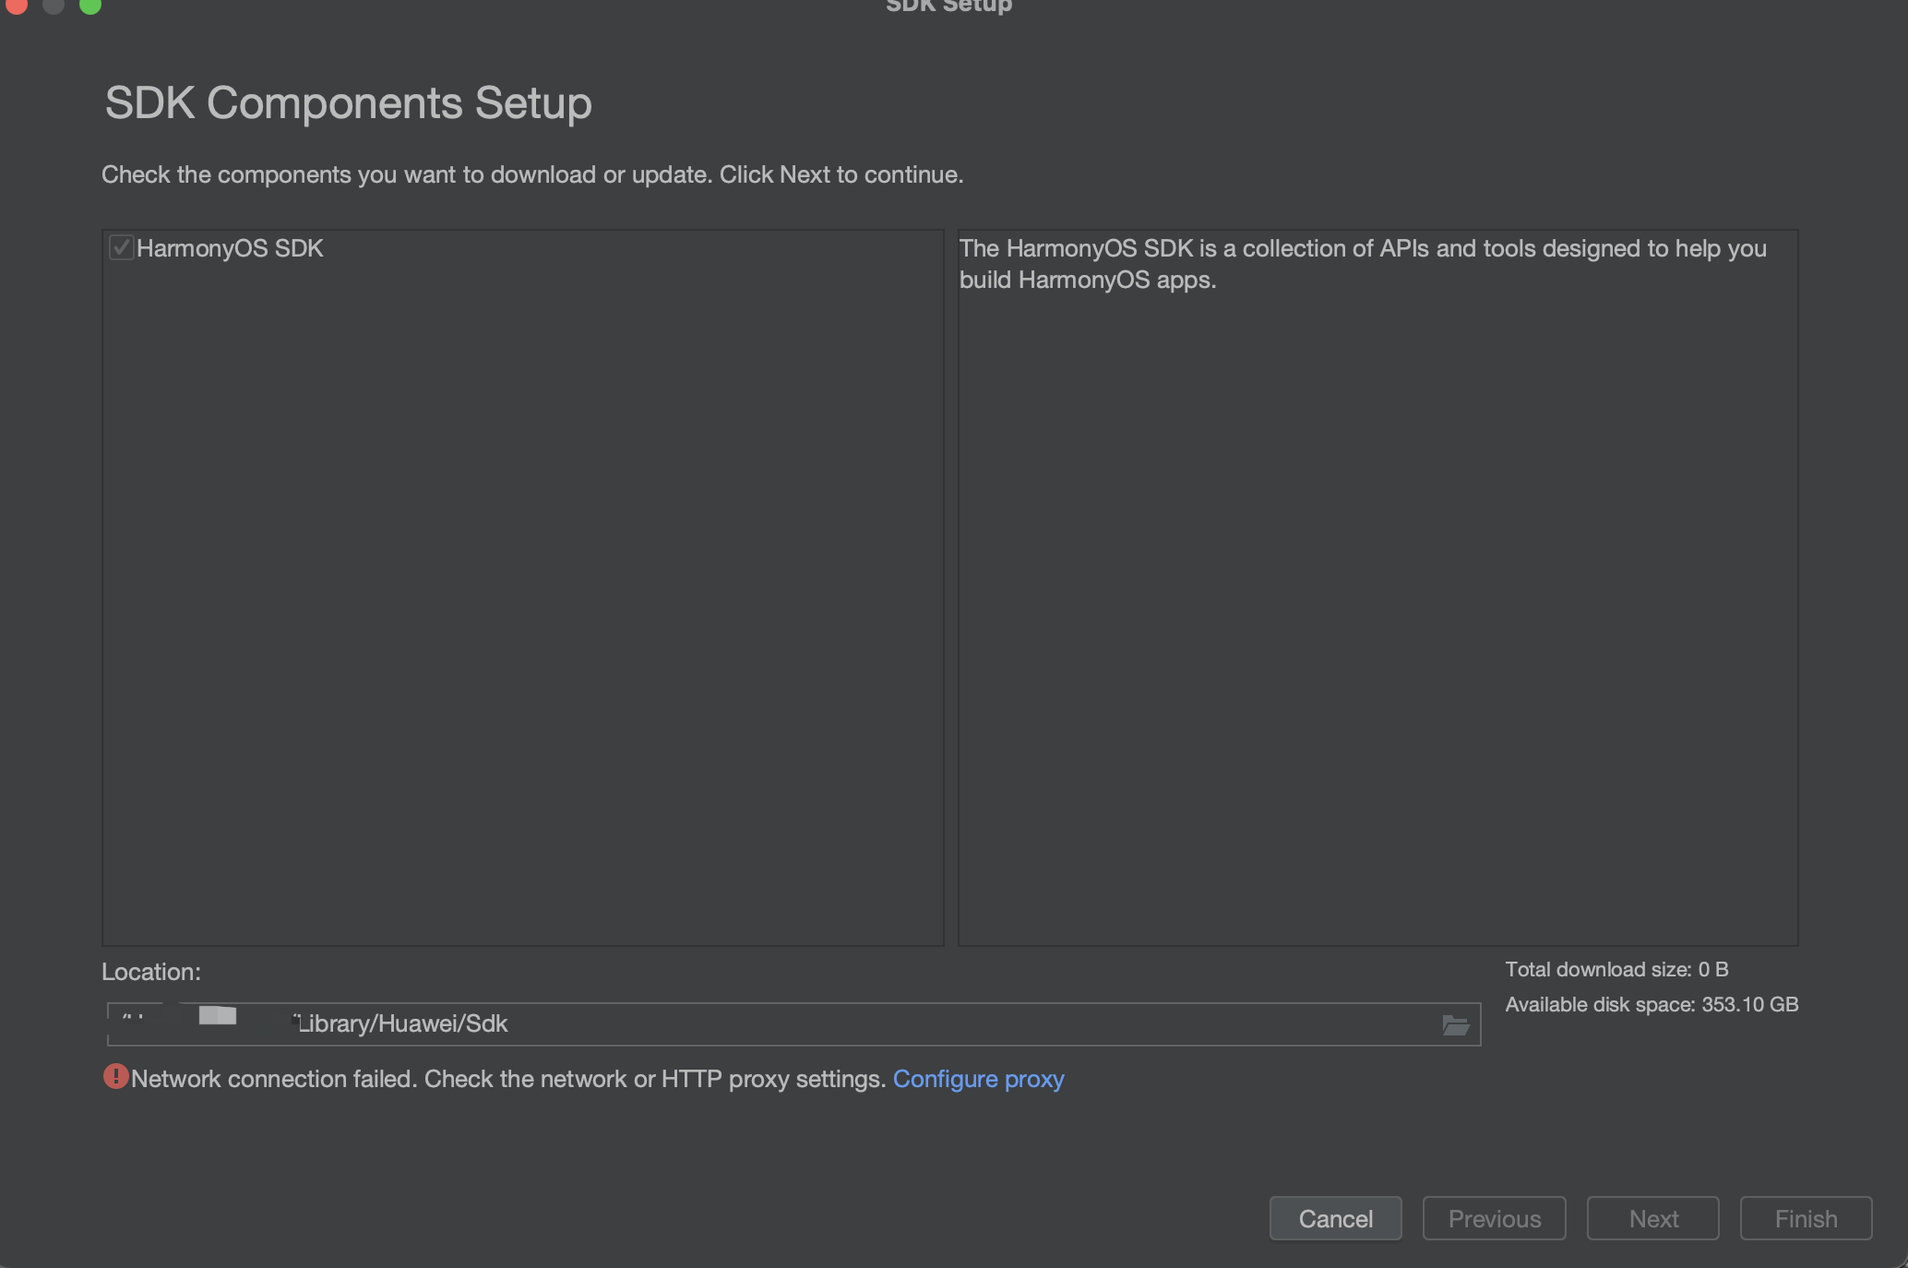Continue with the Next button

pos(1652,1218)
